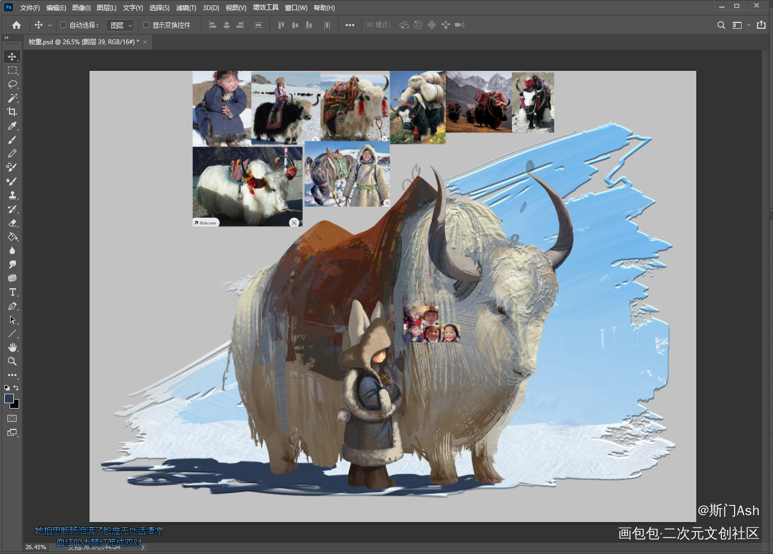This screenshot has height=554, width=773.
Task: Open the 图层(L) menu
Action: point(107,7)
